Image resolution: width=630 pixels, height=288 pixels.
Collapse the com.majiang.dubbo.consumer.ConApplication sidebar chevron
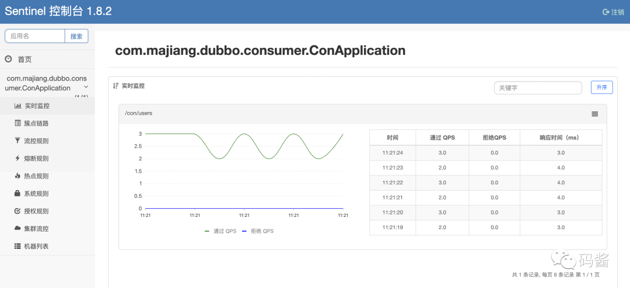tap(86, 87)
